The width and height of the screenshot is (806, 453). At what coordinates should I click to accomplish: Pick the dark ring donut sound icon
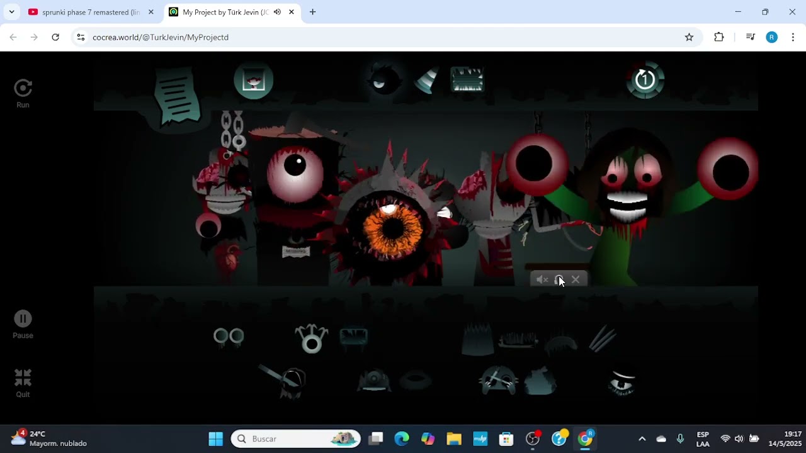[x=416, y=381]
